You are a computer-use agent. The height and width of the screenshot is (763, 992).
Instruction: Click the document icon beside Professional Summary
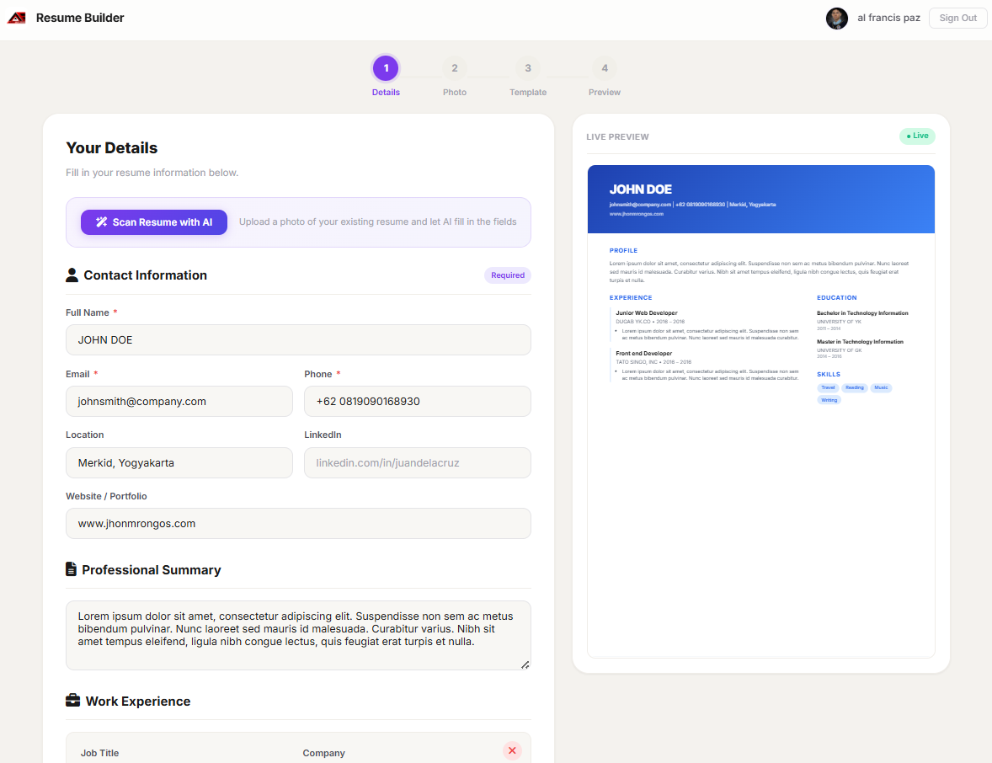coord(71,569)
